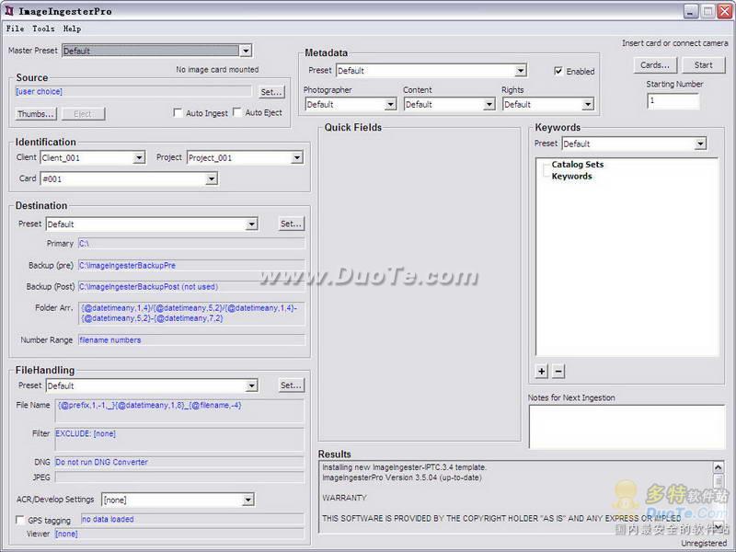
Task: Select the DNG converter field
Action: 179,463
